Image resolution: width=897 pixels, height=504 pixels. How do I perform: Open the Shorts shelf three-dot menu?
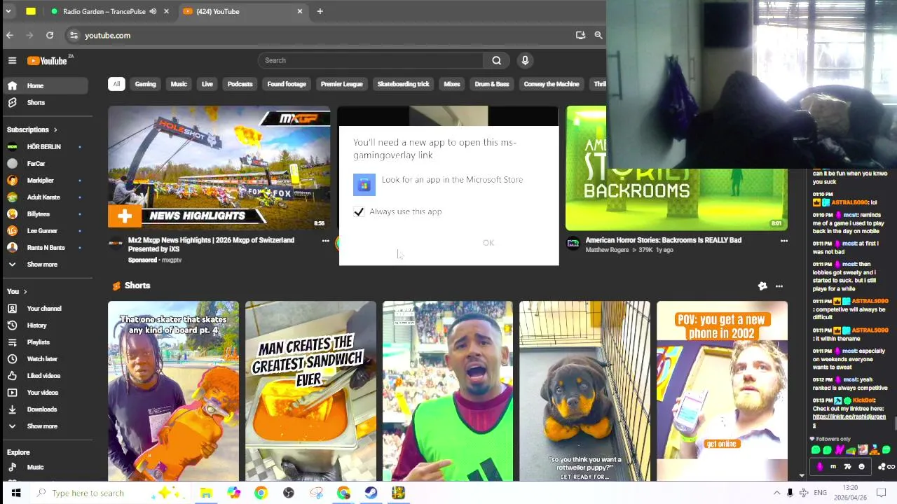coord(779,286)
